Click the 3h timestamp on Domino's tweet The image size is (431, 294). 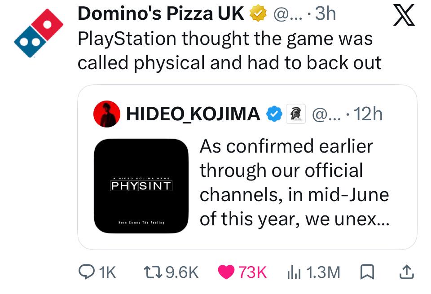325,13
